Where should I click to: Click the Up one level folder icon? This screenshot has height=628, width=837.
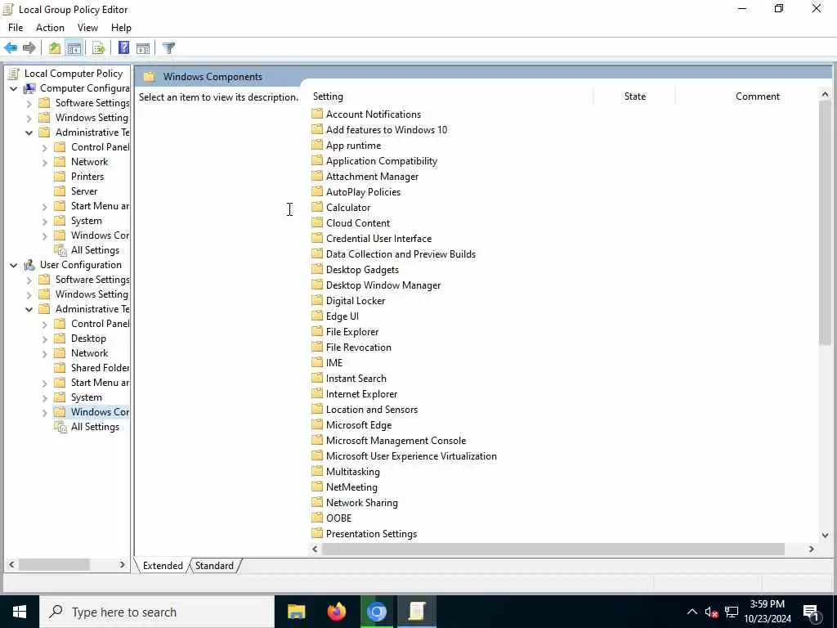tap(55, 48)
